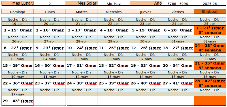
Task: Click the 12-may date cell
Action: click(x=81, y=77)
